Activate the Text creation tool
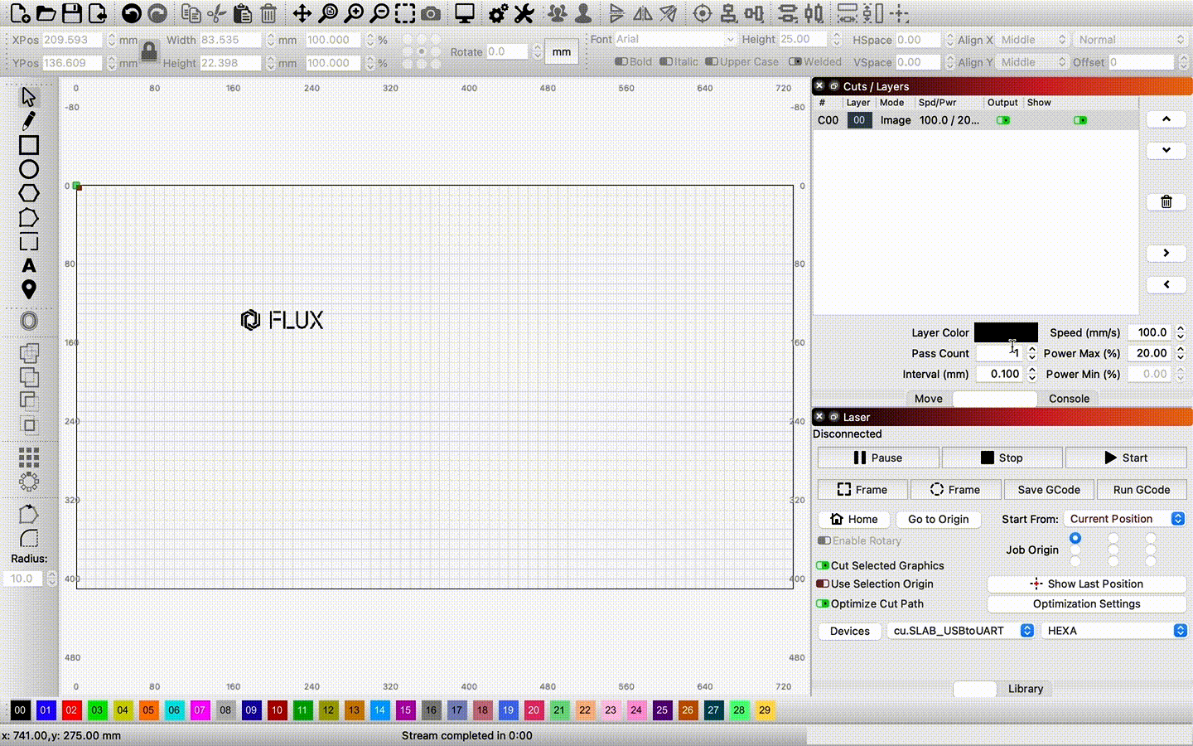This screenshot has width=1193, height=746. (x=29, y=265)
